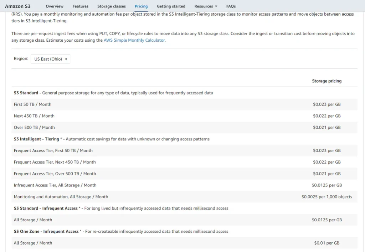This screenshot has height=252, width=365.
Task: Click "Over 500 TB / Month" under S3 Standard
Action: (x=34, y=128)
